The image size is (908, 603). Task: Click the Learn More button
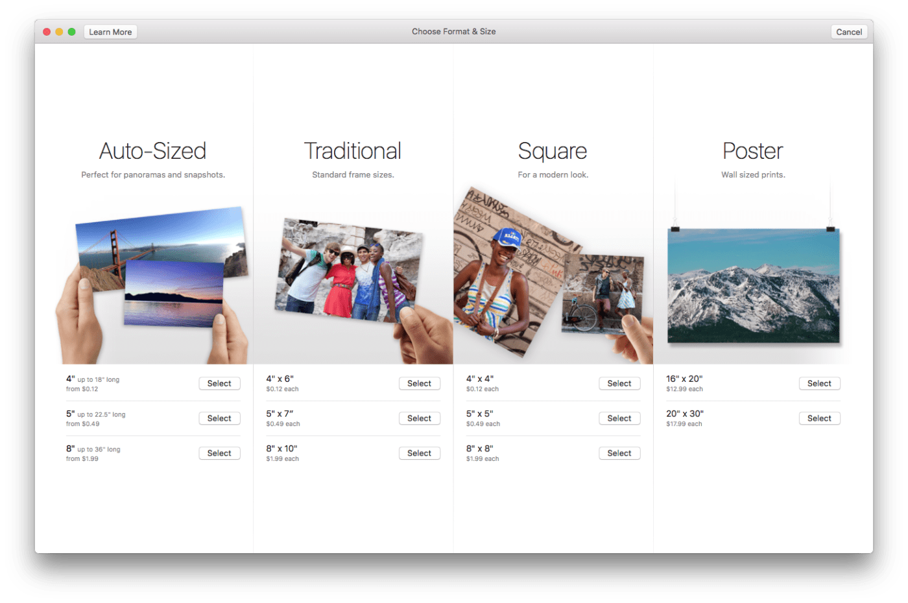[x=110, y=32]
